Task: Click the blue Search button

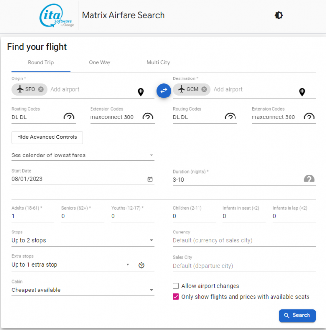Action: point(297,315)
